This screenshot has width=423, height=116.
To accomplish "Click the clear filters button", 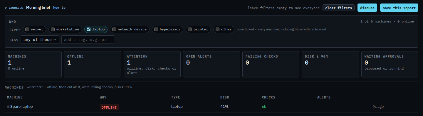I will (338, 8).
